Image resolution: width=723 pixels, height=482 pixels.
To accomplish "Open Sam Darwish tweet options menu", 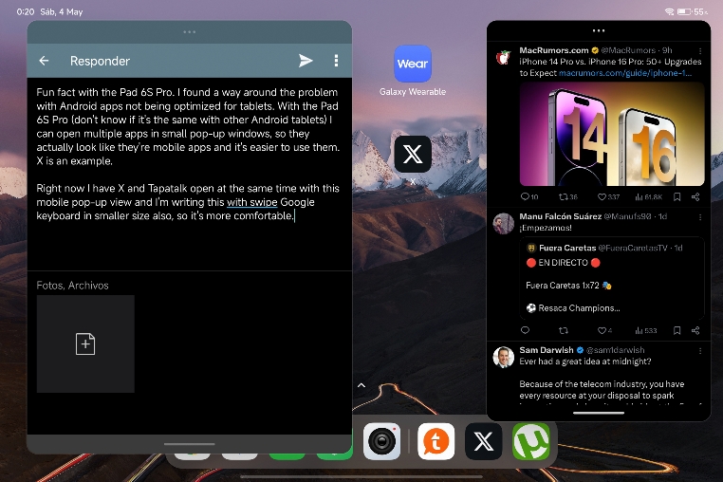I will coord(700,350).
